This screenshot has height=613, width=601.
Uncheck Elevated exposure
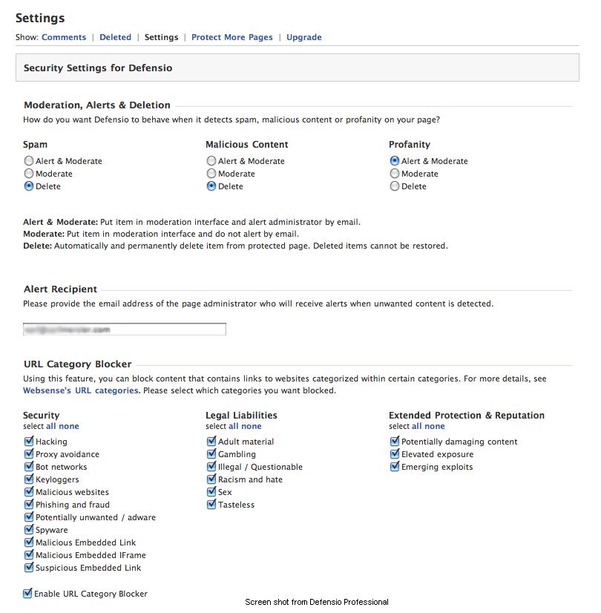click(395, 454)
